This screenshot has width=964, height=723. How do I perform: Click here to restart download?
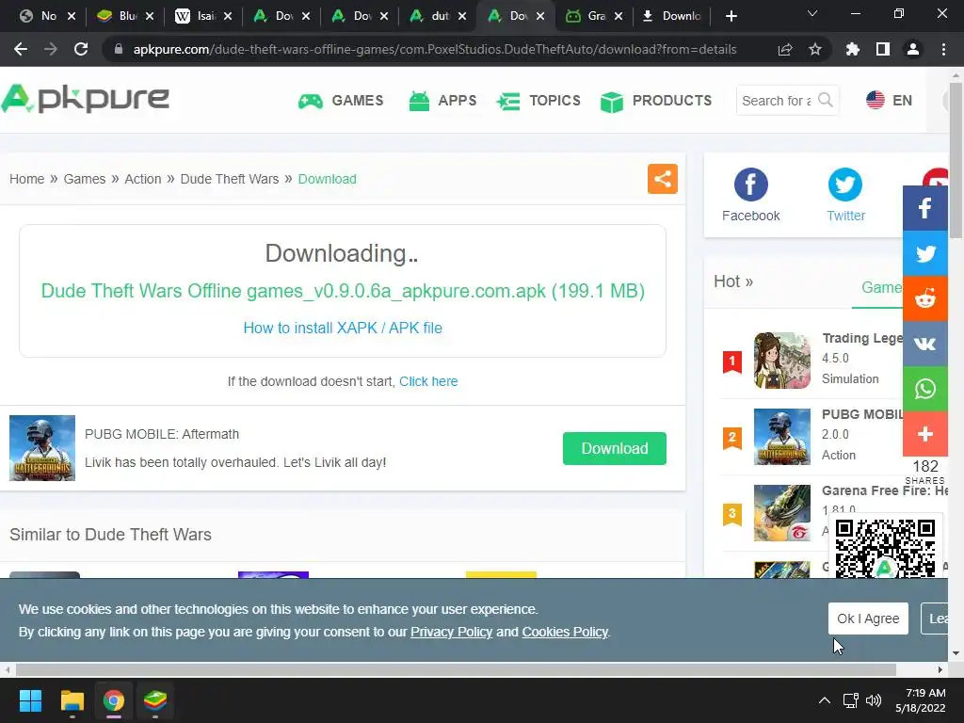point(428,381)
